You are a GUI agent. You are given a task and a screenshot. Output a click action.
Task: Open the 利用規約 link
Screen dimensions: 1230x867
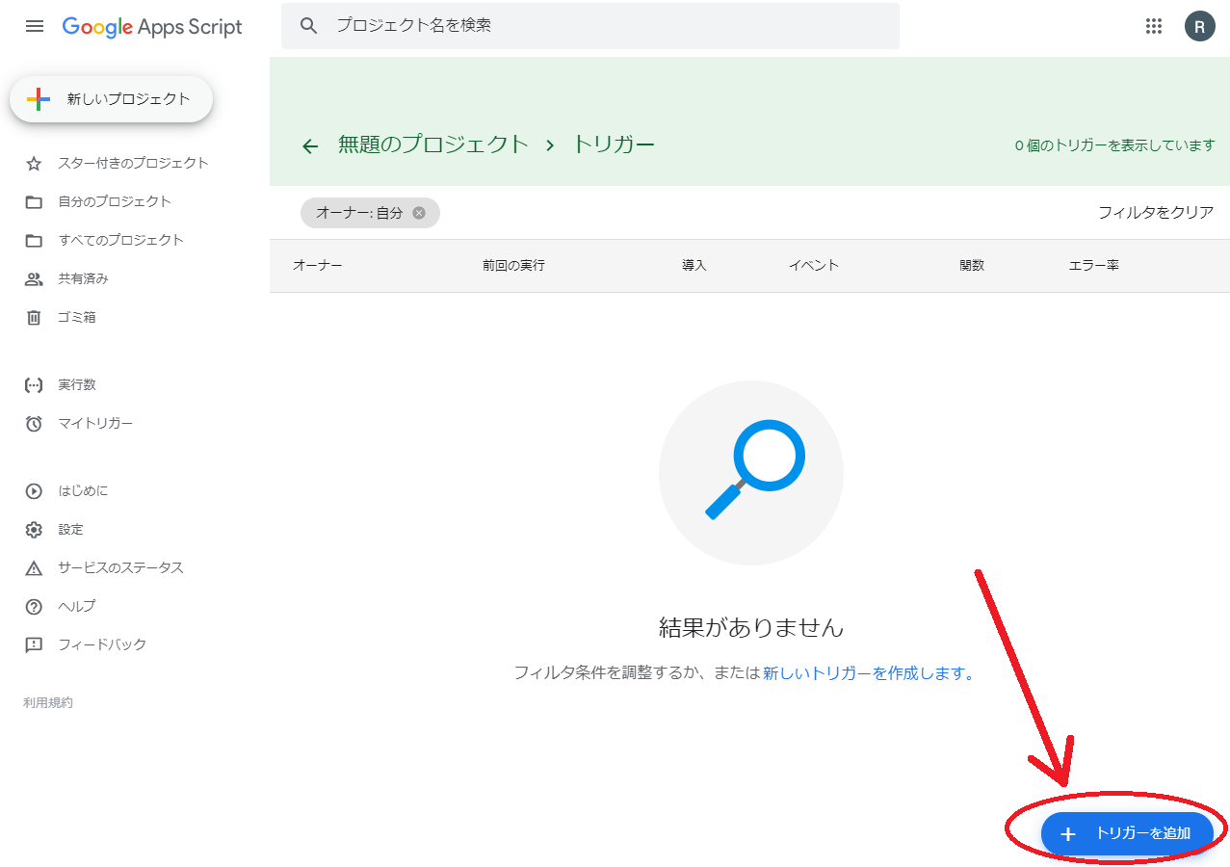pos(48,702)
